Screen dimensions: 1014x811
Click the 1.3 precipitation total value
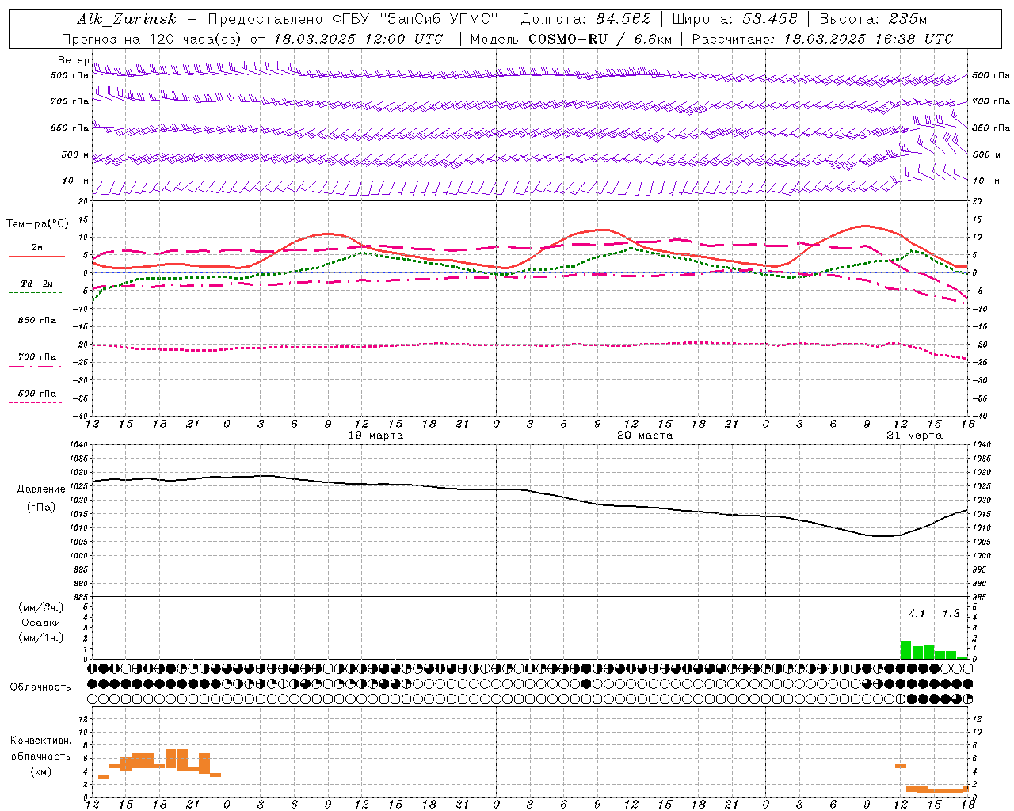[x=951, y=613]
